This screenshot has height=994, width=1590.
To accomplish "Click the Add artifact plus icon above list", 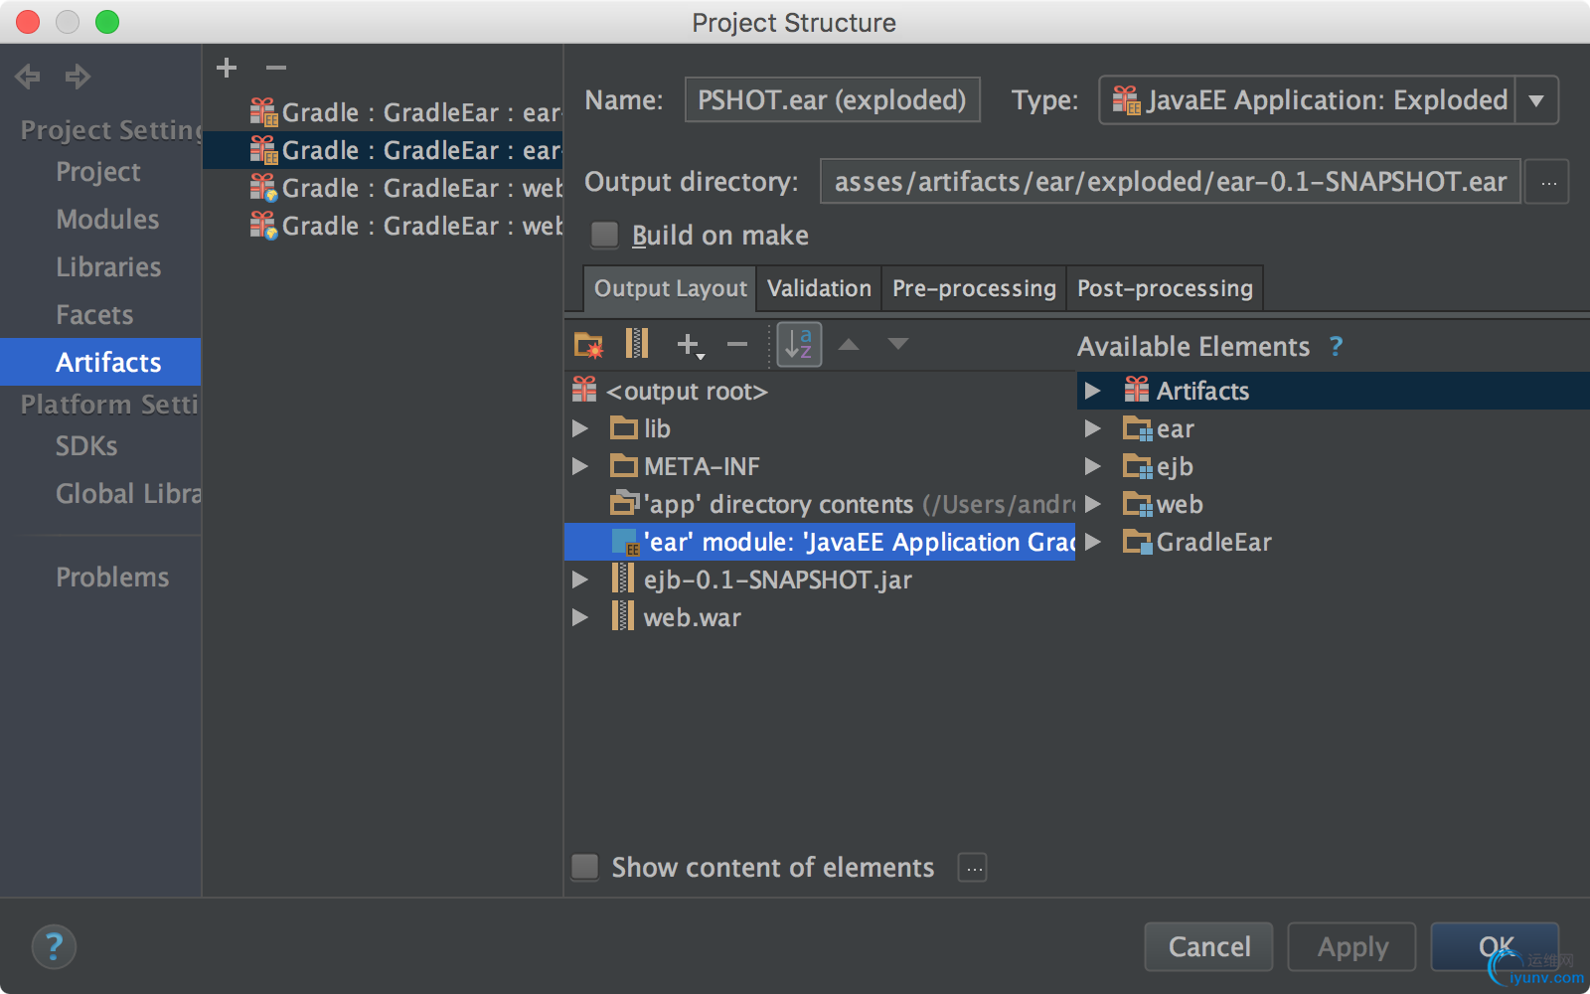I will 227,68.
